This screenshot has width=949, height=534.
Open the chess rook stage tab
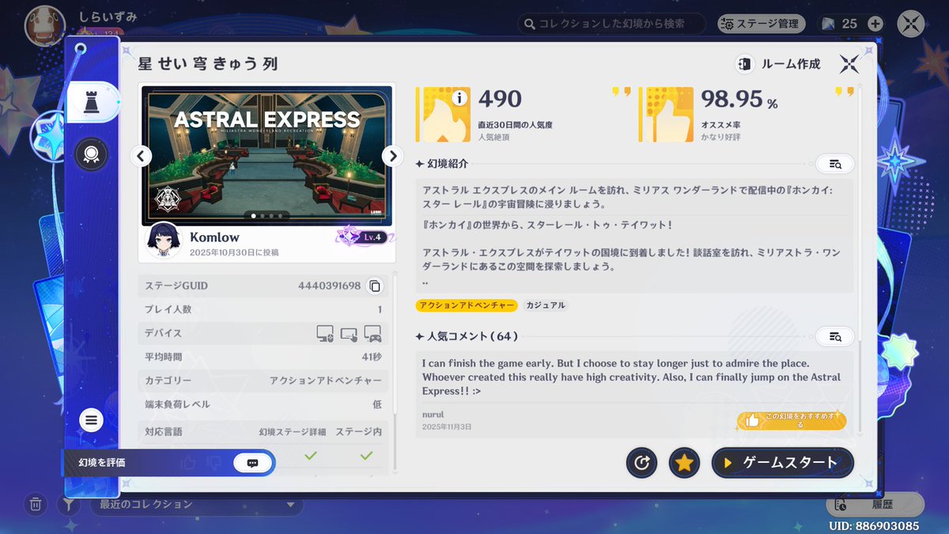pyautogui.click(x=91, y=101)
